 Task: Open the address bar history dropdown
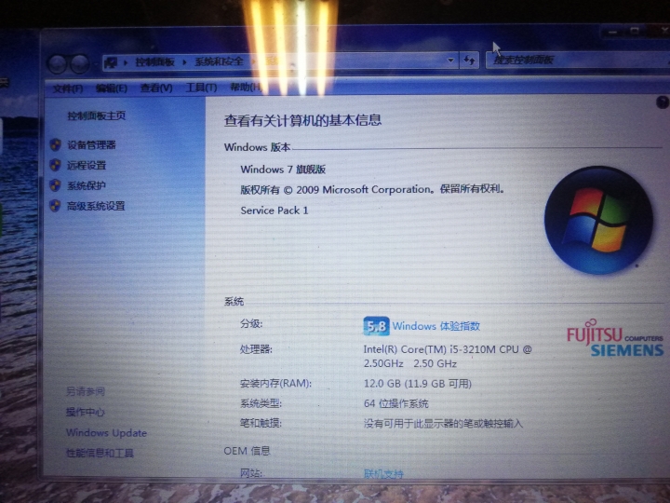(450, 61)
